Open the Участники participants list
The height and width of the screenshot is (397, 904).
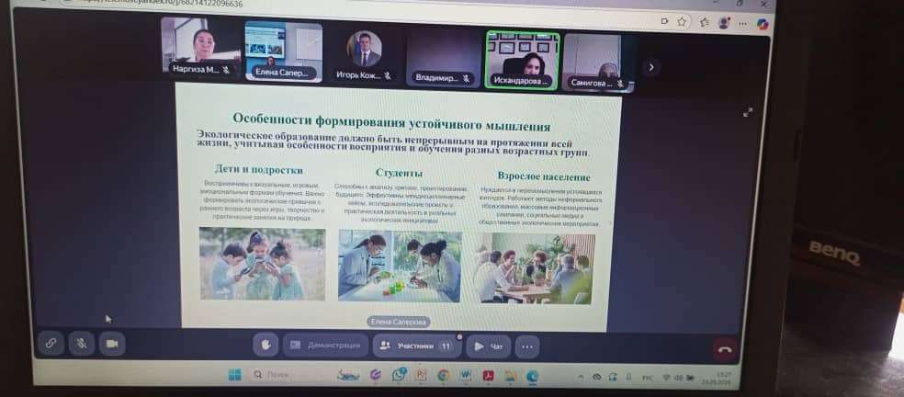(417, 346)
